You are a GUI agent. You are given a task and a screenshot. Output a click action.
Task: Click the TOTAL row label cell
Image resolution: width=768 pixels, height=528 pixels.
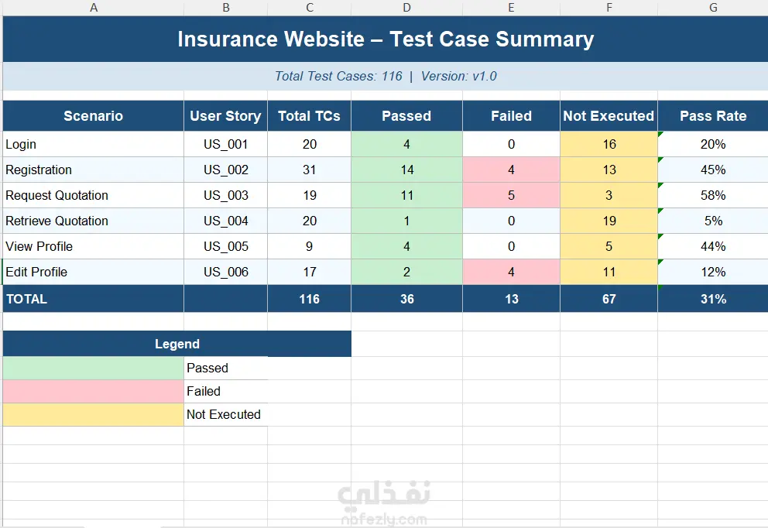point(93,299)
